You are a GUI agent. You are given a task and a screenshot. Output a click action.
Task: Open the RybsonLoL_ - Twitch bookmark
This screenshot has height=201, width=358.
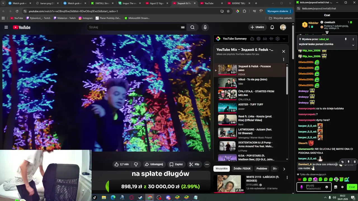(x=38, y=18)
